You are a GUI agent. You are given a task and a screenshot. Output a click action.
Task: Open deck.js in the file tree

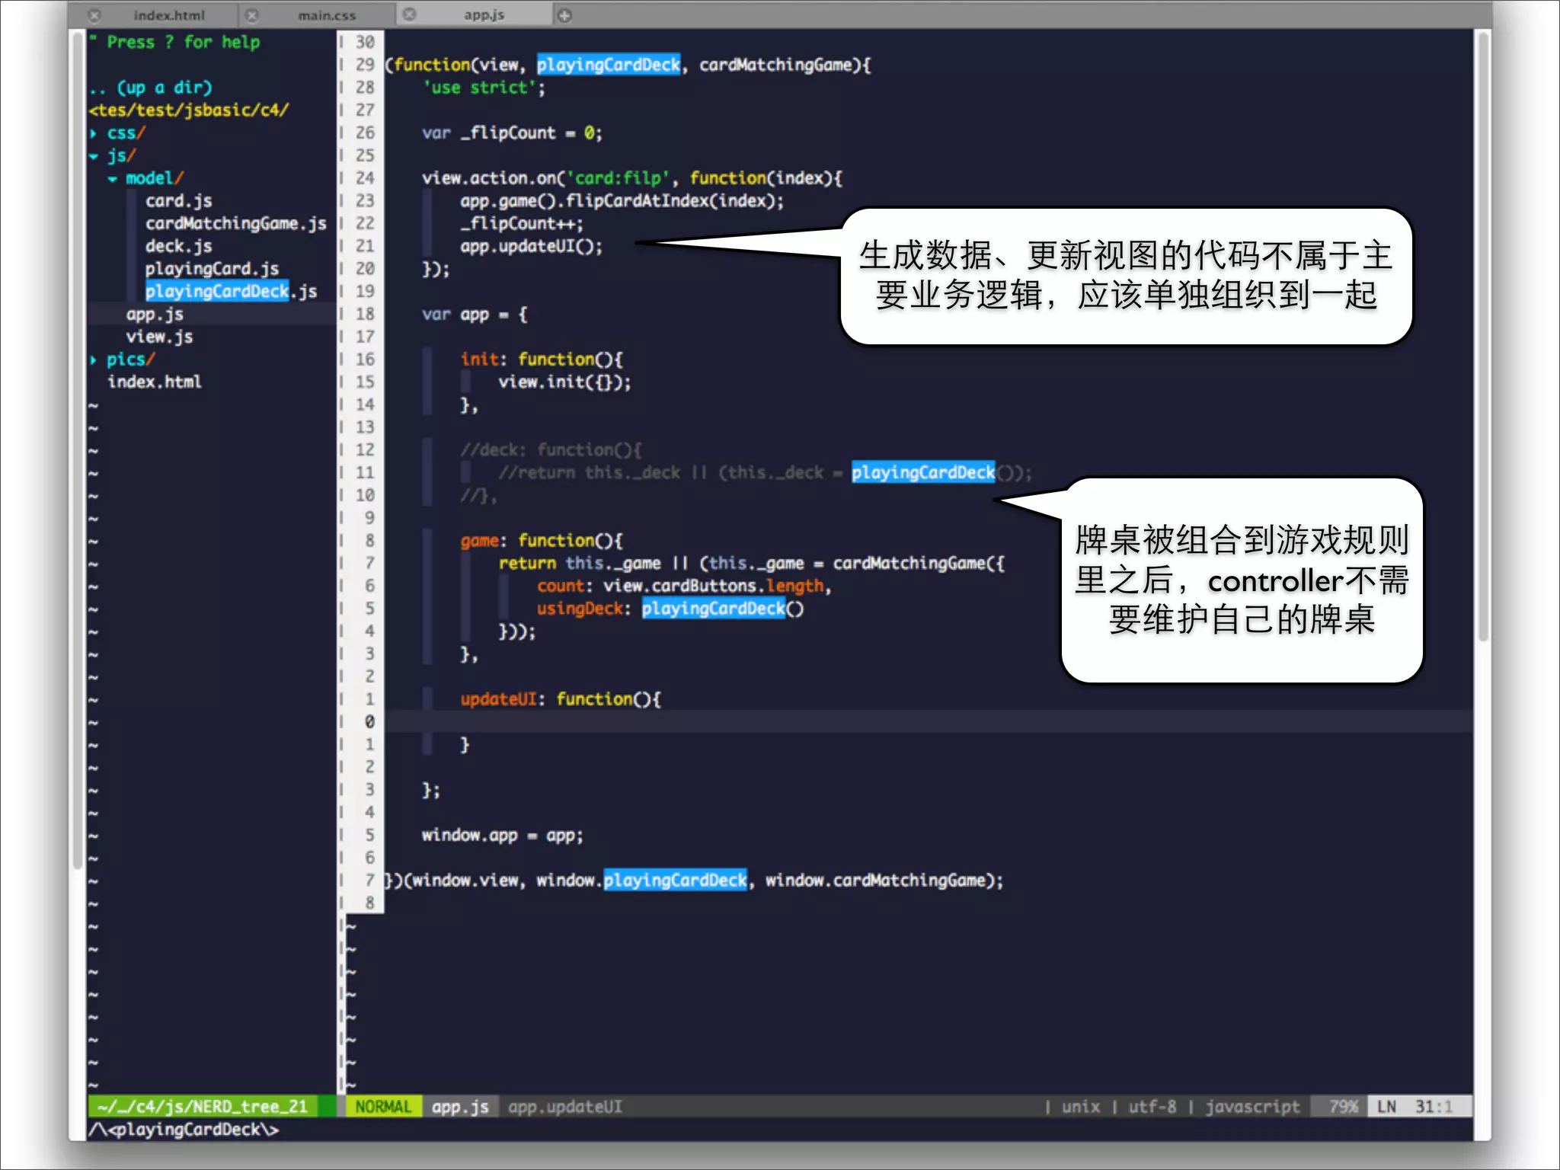[179, 246]
